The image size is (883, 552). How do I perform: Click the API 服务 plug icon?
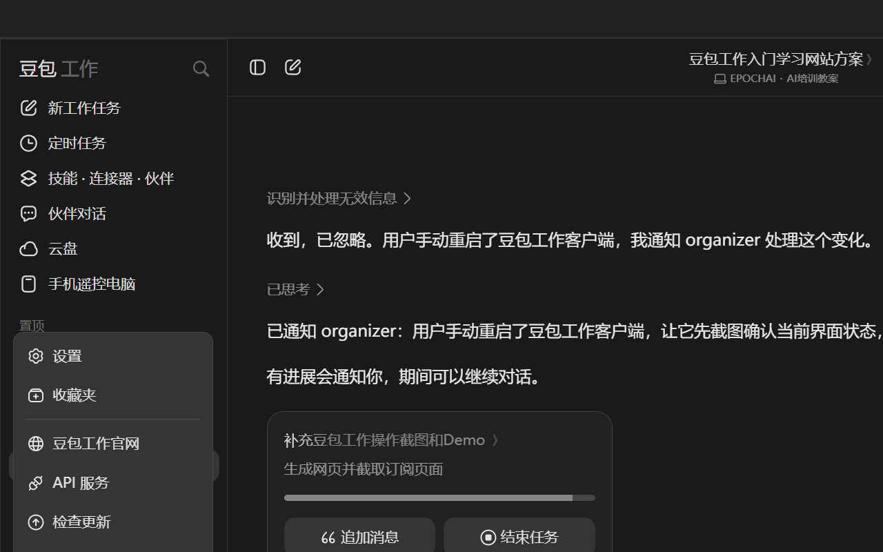(36, 483)
